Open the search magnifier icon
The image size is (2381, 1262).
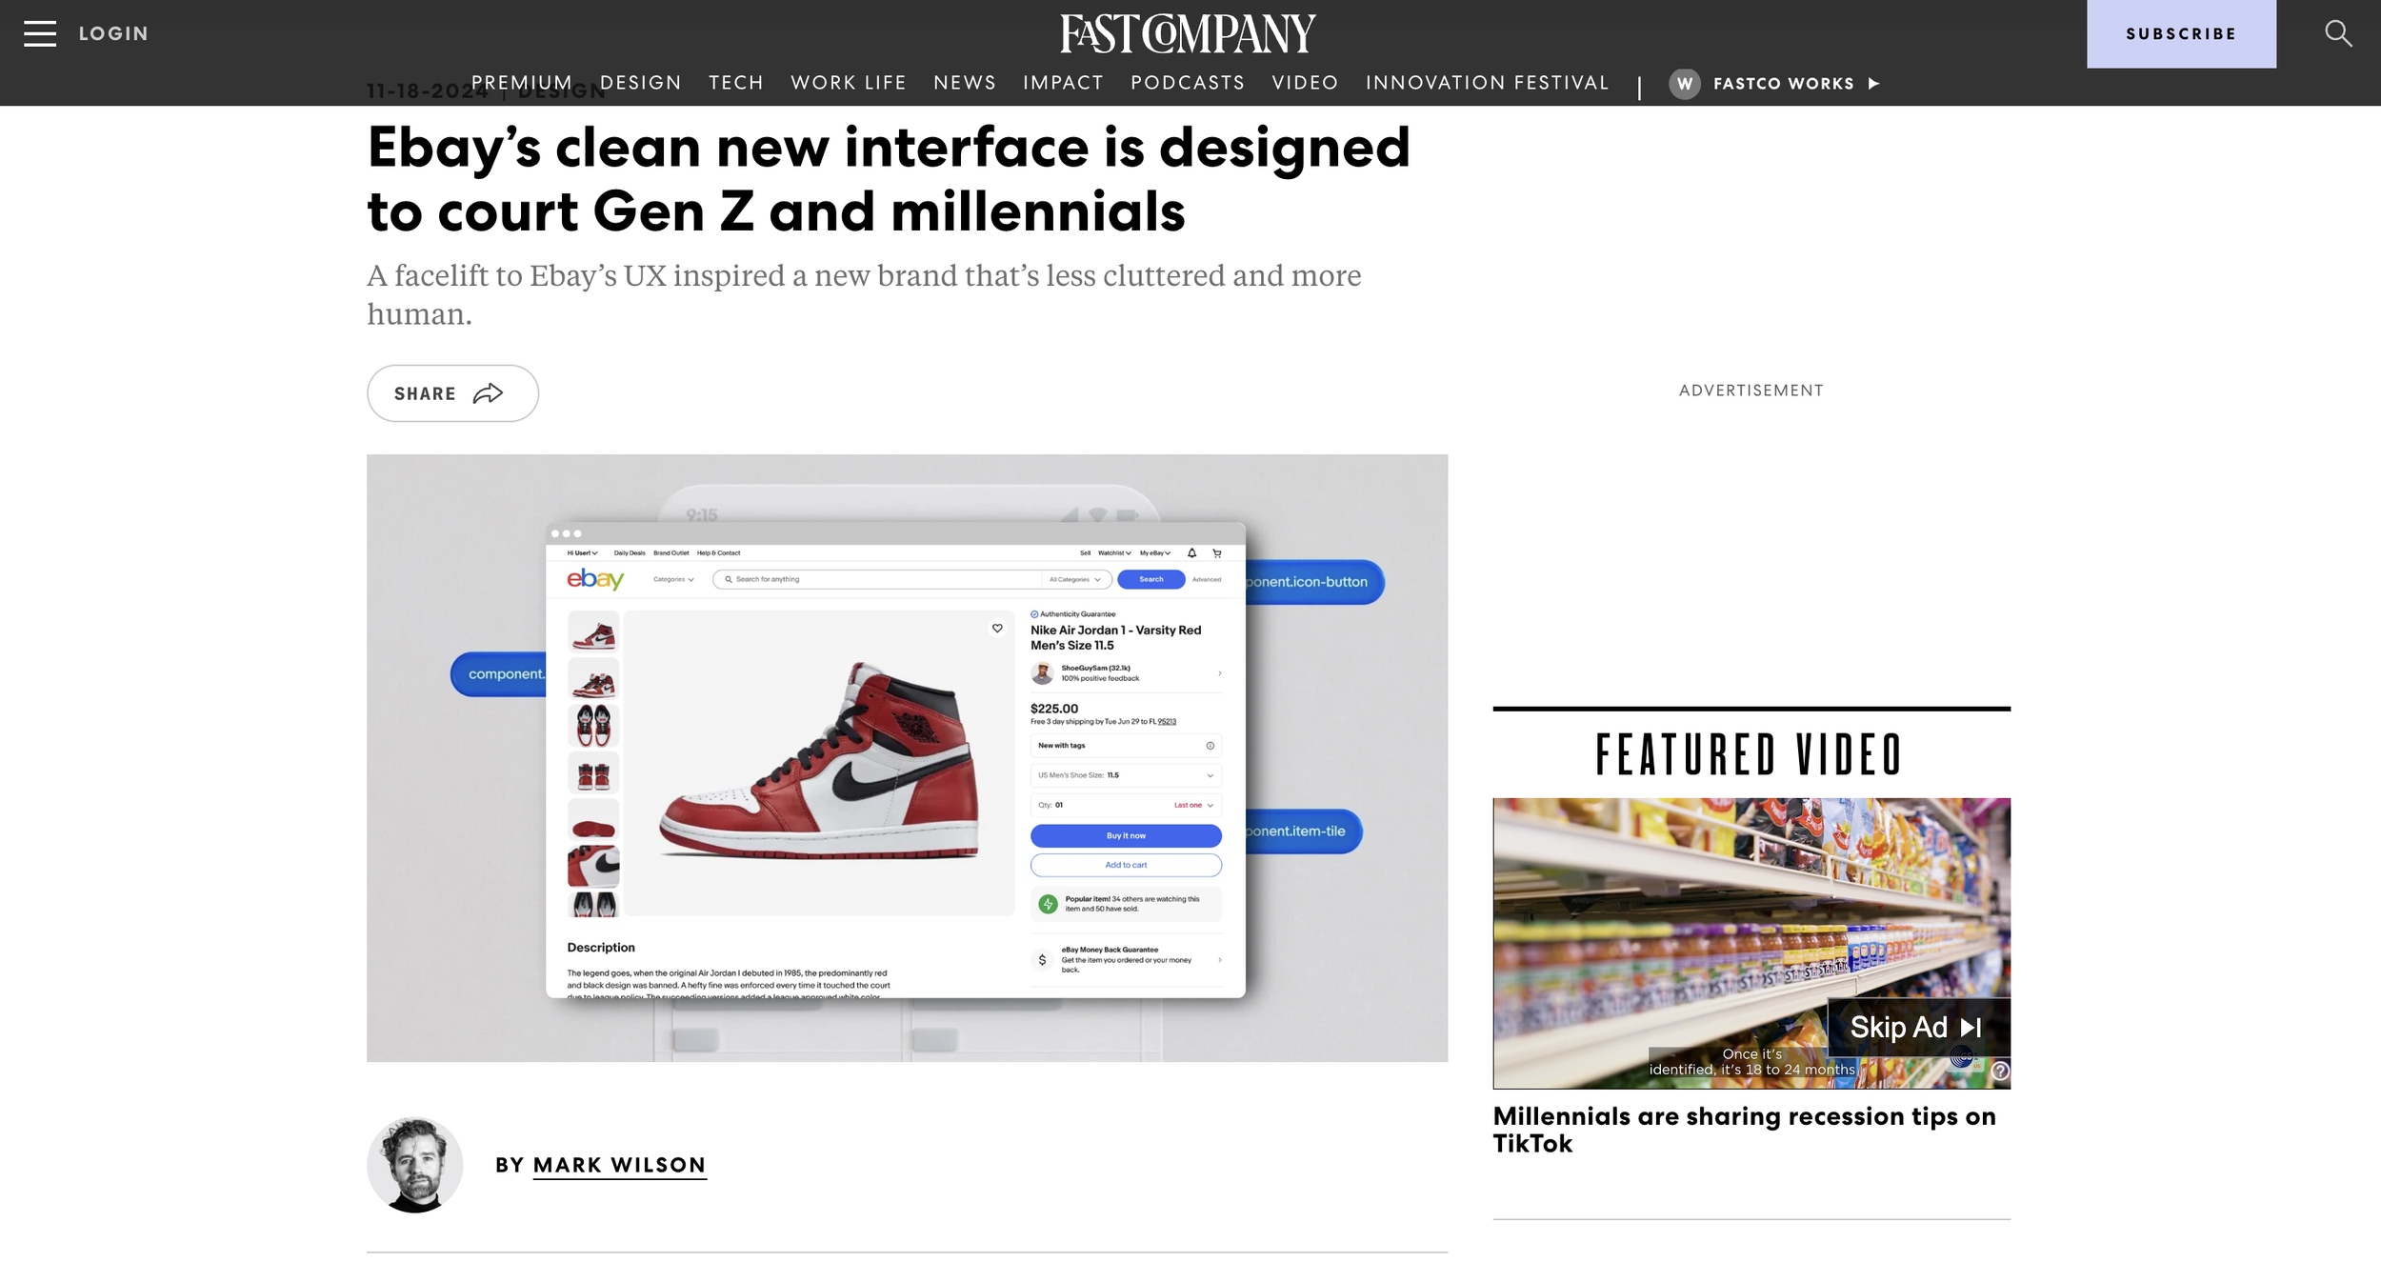(2338, 33)
